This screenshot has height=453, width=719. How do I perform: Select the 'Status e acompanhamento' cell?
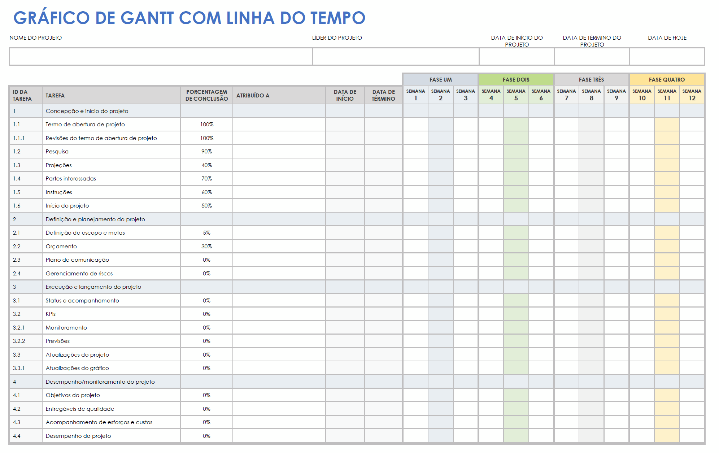111,300
